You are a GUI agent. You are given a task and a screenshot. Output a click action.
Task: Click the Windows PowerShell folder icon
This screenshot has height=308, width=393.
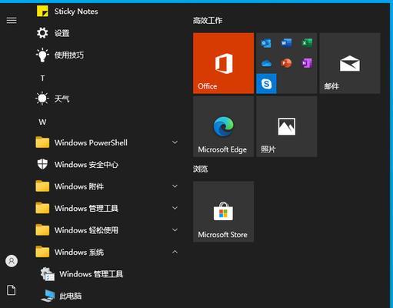(42, 142)
